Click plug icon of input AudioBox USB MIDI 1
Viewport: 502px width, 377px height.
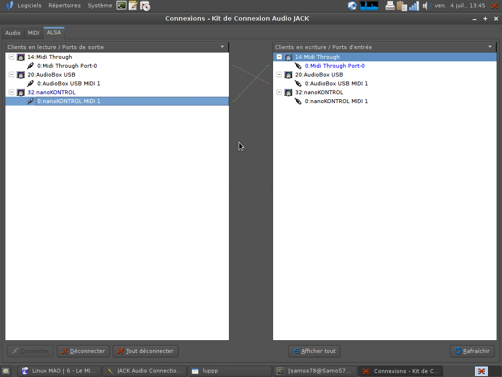point(298,83)
